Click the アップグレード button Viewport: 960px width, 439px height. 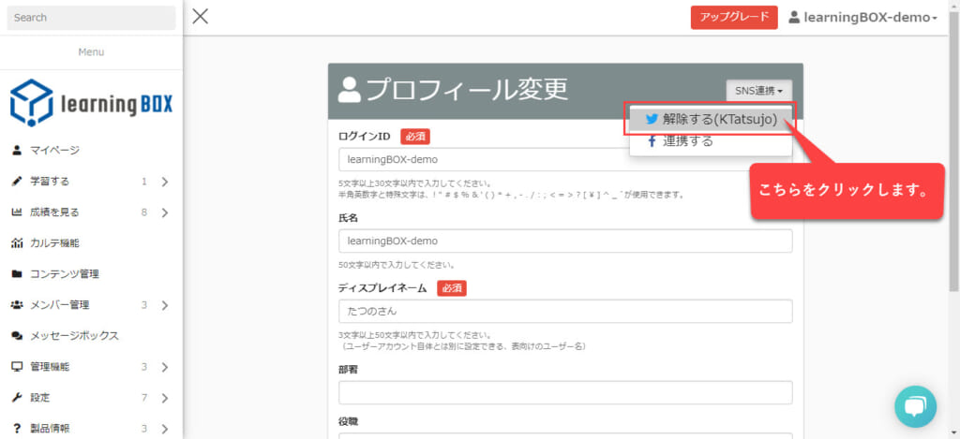[x=733, y=18]
